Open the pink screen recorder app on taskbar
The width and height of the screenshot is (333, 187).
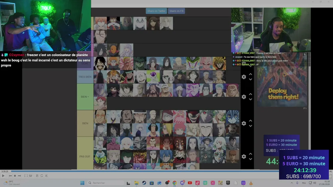(x=213, y=183)
